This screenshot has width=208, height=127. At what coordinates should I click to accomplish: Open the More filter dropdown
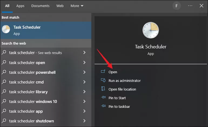tap(77, 6)
